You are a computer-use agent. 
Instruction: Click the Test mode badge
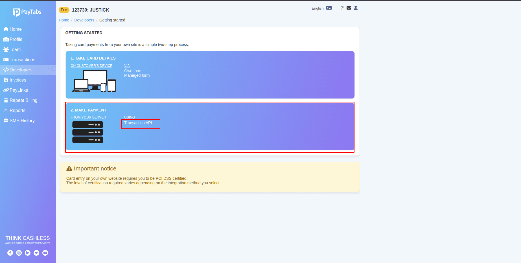(x=64, y=10)
